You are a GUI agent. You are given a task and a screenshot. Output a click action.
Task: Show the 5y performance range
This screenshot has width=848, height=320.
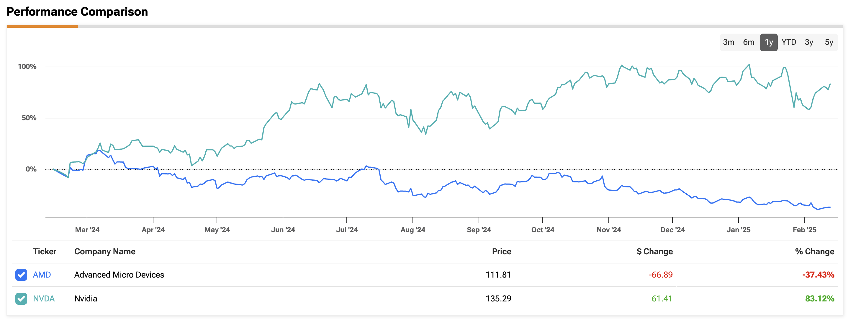point(829,42)
